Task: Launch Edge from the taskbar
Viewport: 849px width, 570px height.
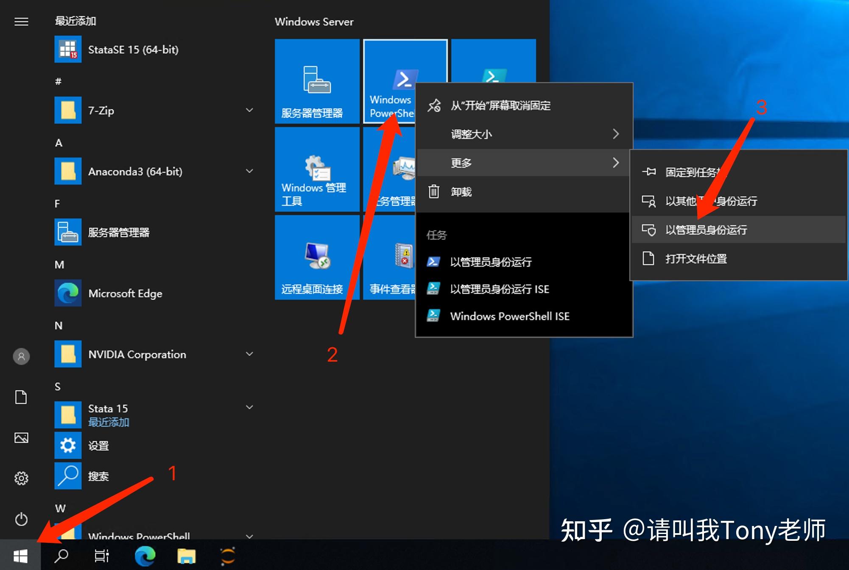Action: click(145, 556)
